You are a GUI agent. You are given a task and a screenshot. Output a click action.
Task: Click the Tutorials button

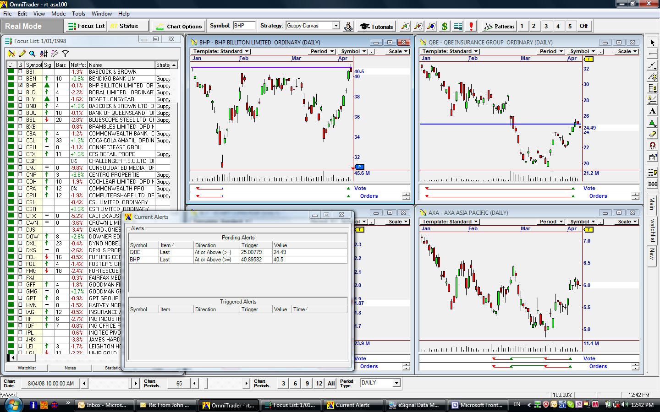[x=376, y=26]
